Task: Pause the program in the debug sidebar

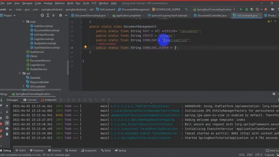Action: click(1, 118)
